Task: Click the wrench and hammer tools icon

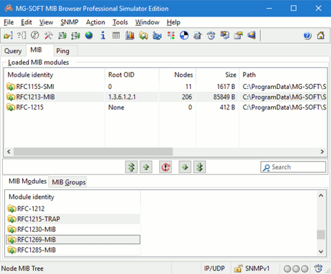Action: point(48,36)
